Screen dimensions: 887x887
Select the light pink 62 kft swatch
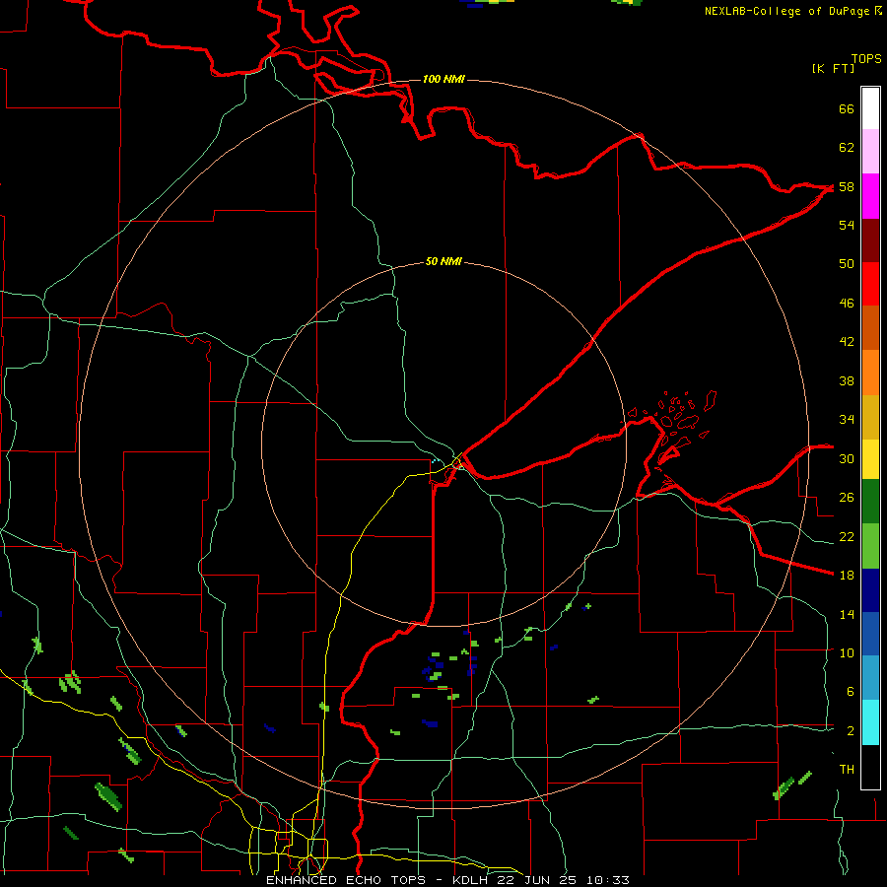click(x=870, y=151)
